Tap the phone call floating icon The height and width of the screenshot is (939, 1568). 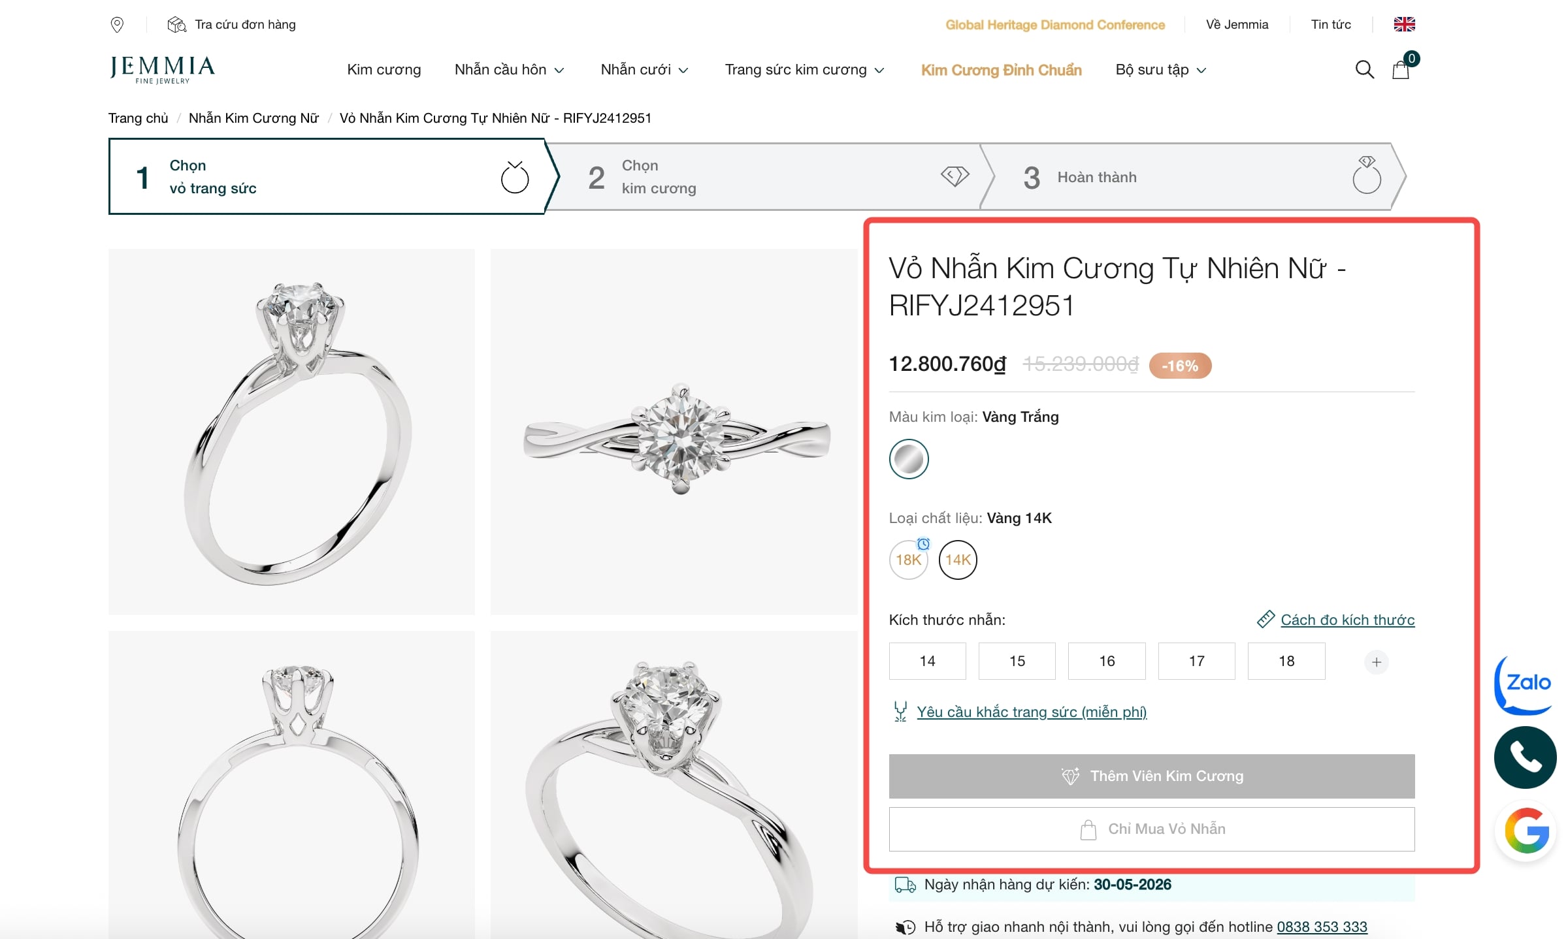point(1525,757)
